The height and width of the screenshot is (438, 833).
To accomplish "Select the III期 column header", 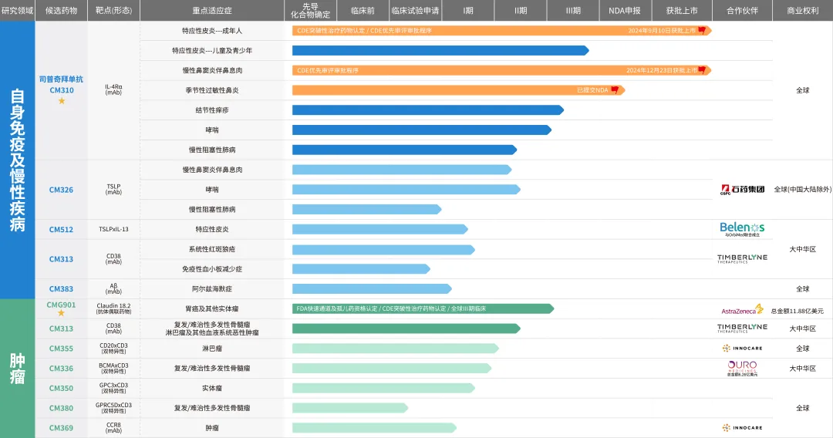I will point(573,11).
